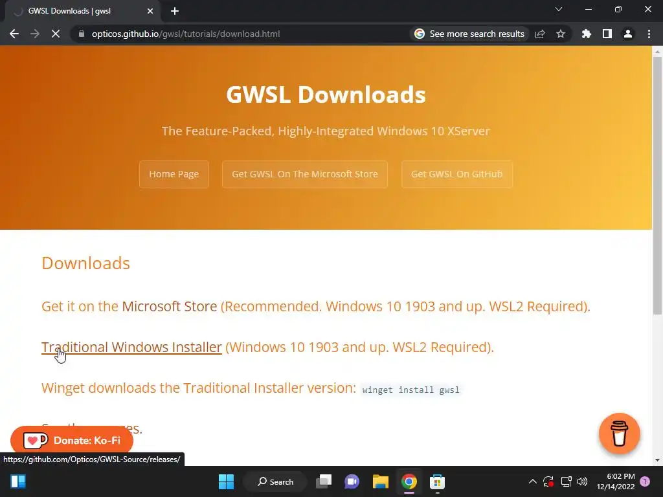Open network settings tray icon

[566, 481]
